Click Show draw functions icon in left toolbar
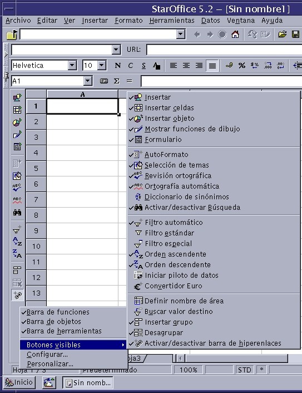Viewport: 302px width, 393px height. 17,135
